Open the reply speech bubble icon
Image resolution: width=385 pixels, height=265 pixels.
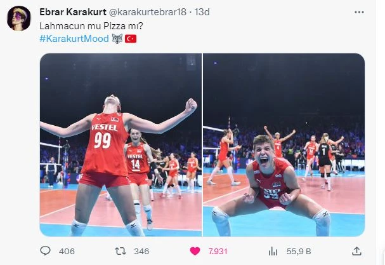45,251
